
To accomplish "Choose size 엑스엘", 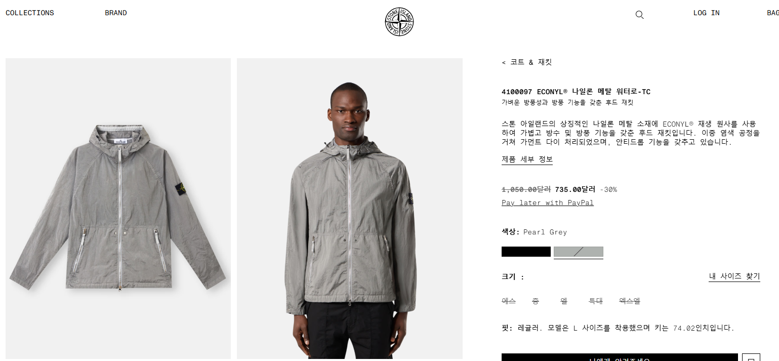I will 630,301.
